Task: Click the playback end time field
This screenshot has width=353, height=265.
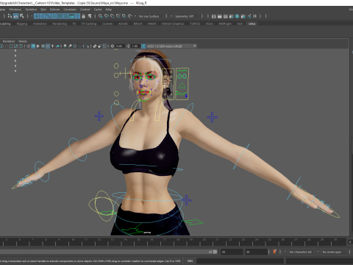Action: (x=231, y=252)
